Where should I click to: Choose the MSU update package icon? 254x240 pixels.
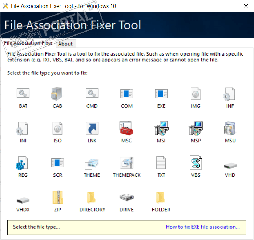click(x=230, y=128)
